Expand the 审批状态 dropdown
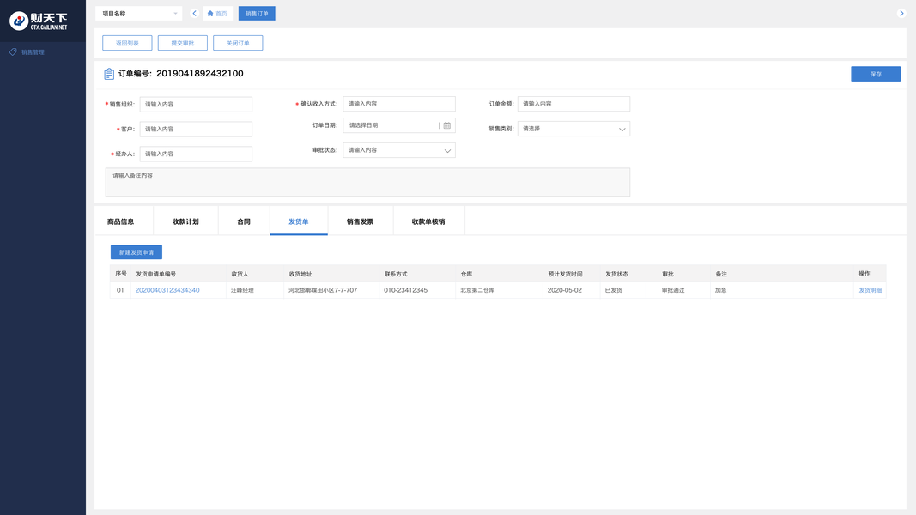This screenshot has height=515, width=916. click(x=399, y=151)
